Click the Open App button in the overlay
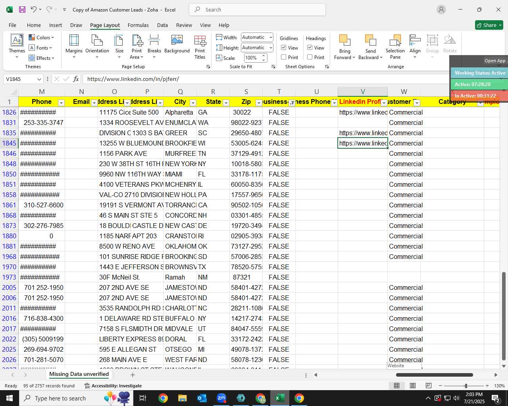Screen dimensions: 508x406 pyautogui.click(x=495, y=61)
